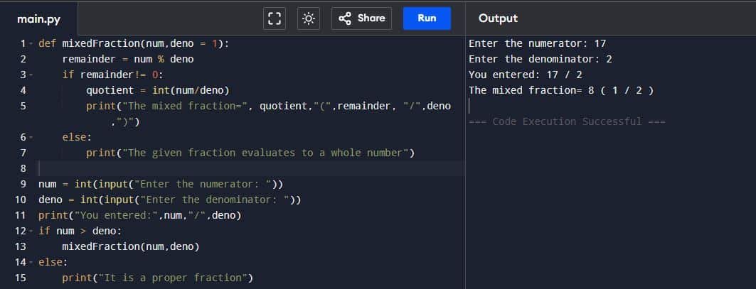Click line number 5 in gutter
This screenshot has width=756, height=289.
pos(23,106)
